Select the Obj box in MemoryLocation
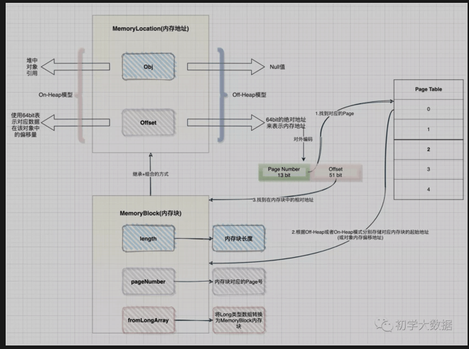Image resolution: width=469 pixels, height=349 pixels. (148, 67)
